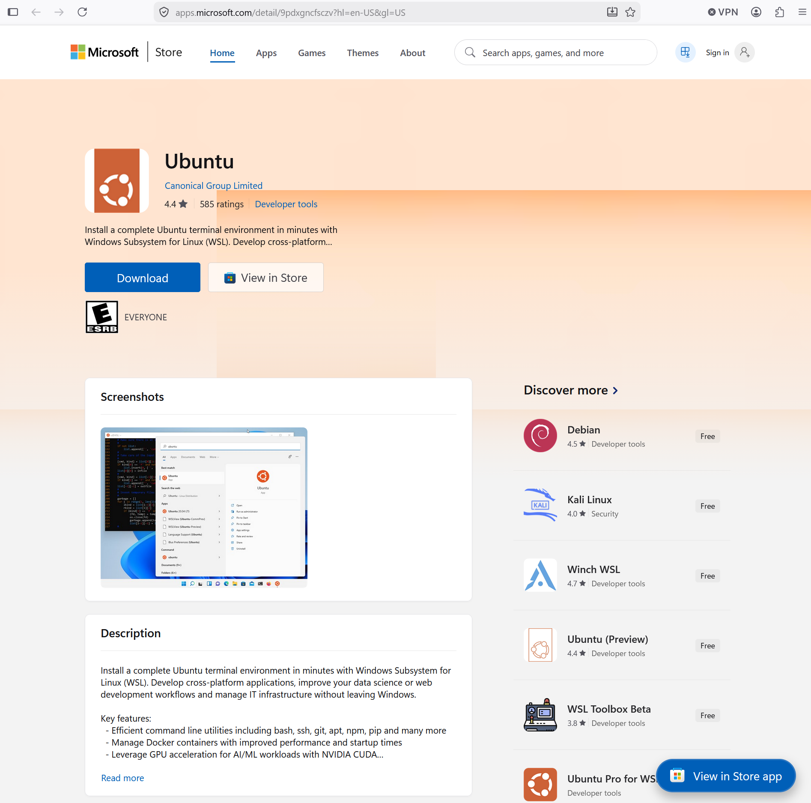Click the 585 ratings text
The width and height of the screenshot is (811, 803).
222,204
